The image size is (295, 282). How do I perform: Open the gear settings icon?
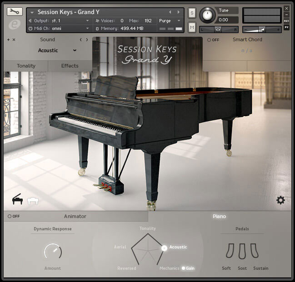[280, 200]
